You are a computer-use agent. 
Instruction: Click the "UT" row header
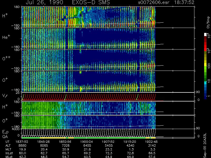point(8,142)
